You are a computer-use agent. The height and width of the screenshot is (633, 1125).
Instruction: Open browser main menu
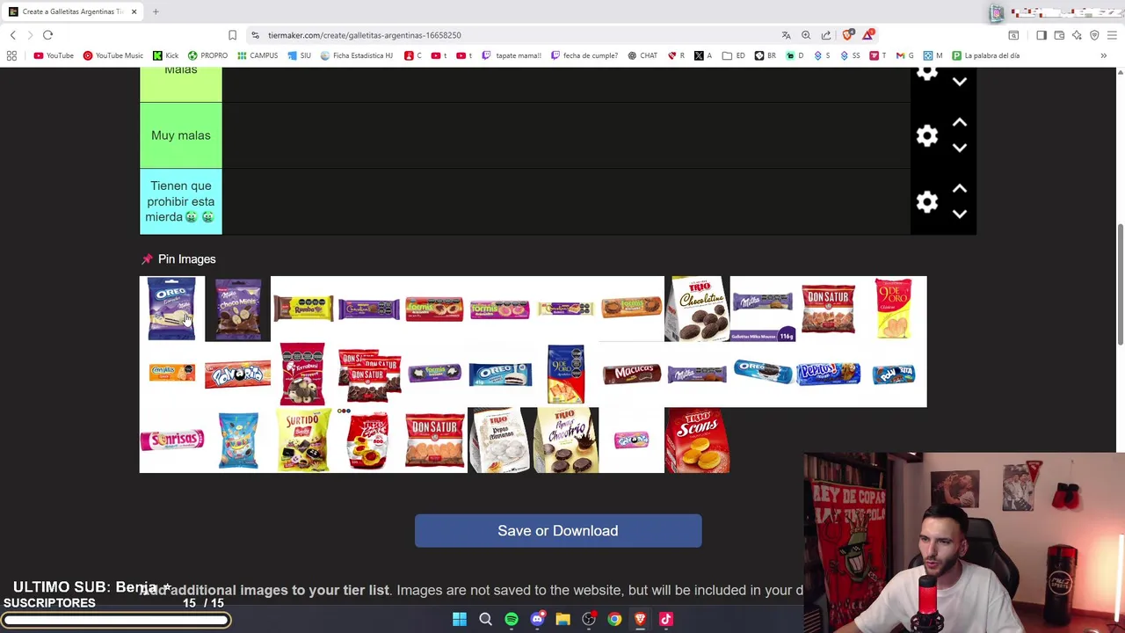(x=1112, y=35)
